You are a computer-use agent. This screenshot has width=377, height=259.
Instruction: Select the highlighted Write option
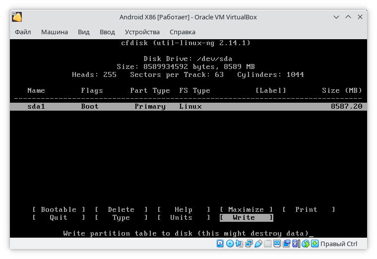click(246, 217)
